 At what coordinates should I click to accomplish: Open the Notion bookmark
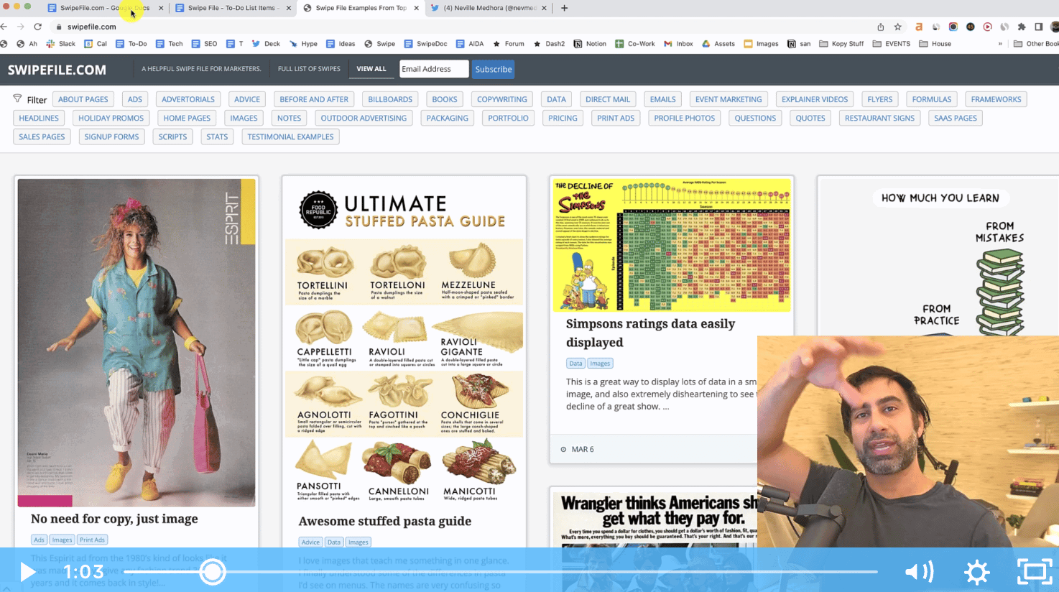point(590,44)
